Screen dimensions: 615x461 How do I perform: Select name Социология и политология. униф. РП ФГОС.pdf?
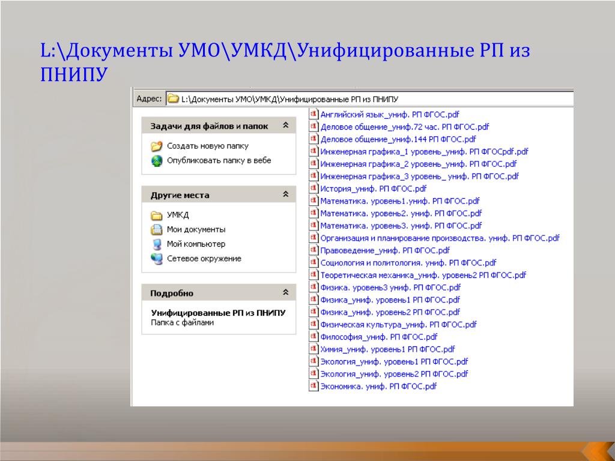(408, 263)
